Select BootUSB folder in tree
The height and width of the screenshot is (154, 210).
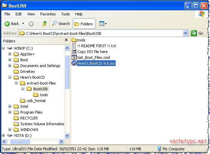pyautogui.click(x=40, y=89)
